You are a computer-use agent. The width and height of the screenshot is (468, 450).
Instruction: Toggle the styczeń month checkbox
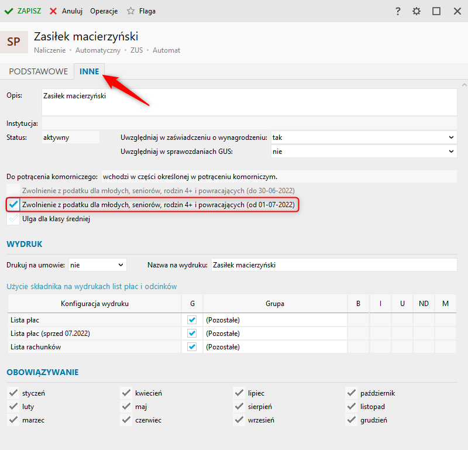[x=13, y=393]
